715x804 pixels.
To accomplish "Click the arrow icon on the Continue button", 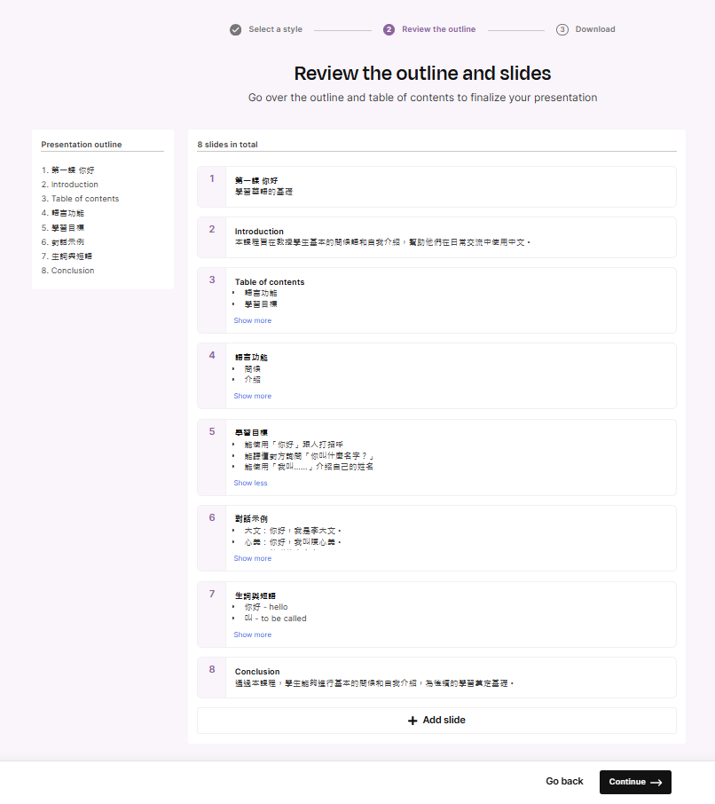I will (656, 782).
